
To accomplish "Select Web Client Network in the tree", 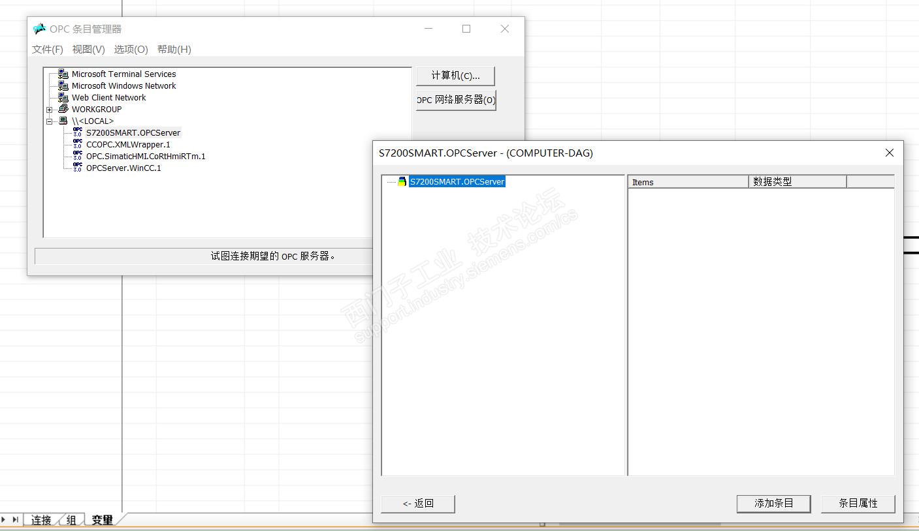I will [108, 98].
